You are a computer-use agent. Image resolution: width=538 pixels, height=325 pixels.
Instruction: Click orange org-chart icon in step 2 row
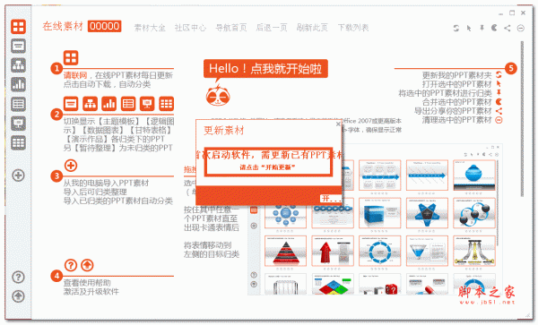(90, 104)
